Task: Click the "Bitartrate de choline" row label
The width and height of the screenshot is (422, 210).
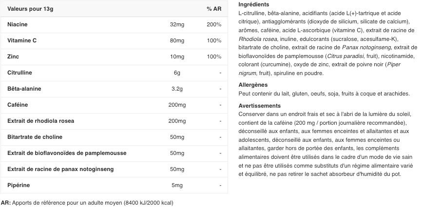Action: [x=35, y=137]
